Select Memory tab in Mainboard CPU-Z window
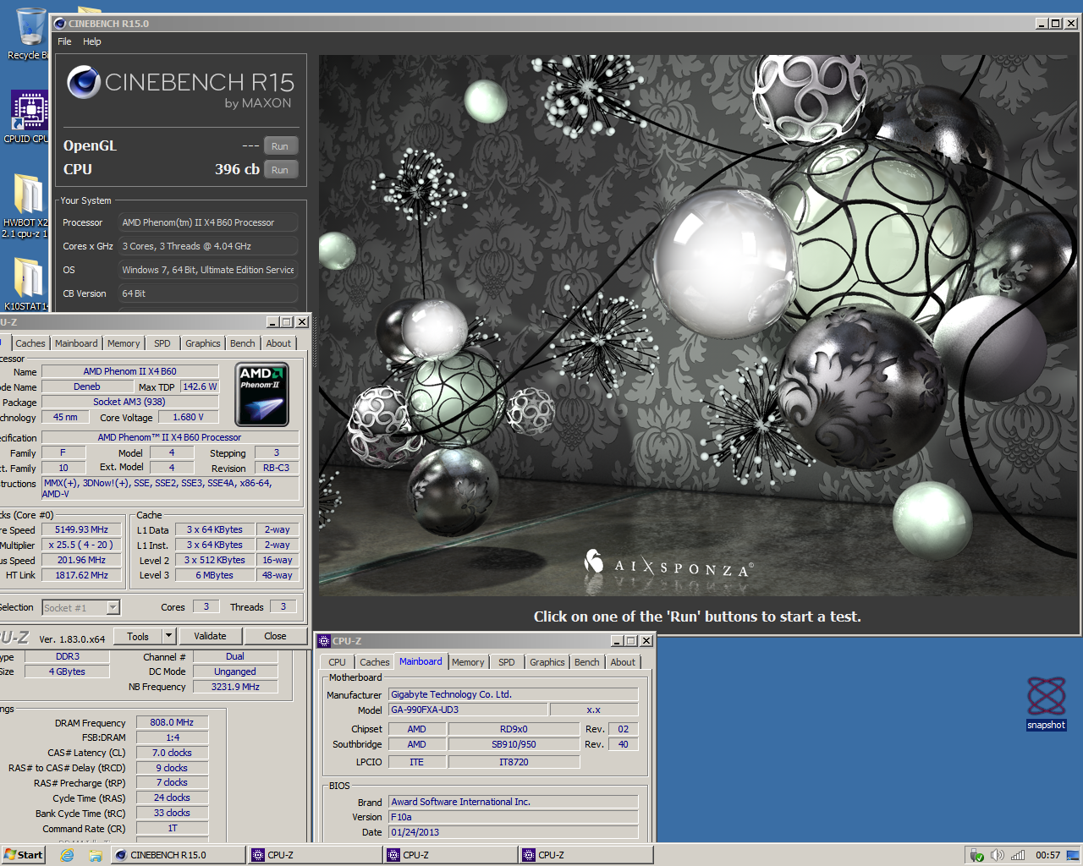Image resolution: width=1083 pixels, height=866 pixels. point(468,662)
